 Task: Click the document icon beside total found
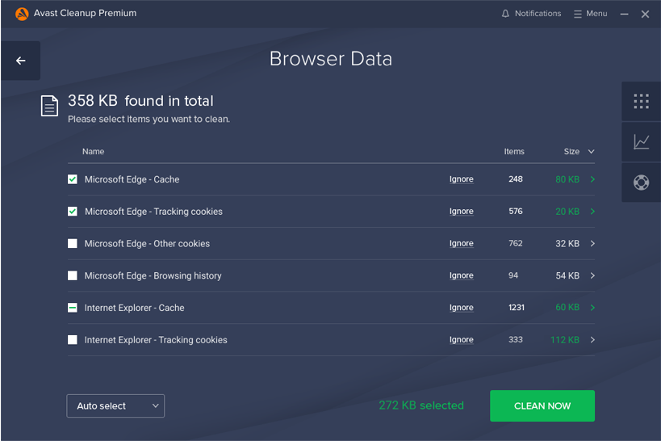pos(49,106)
